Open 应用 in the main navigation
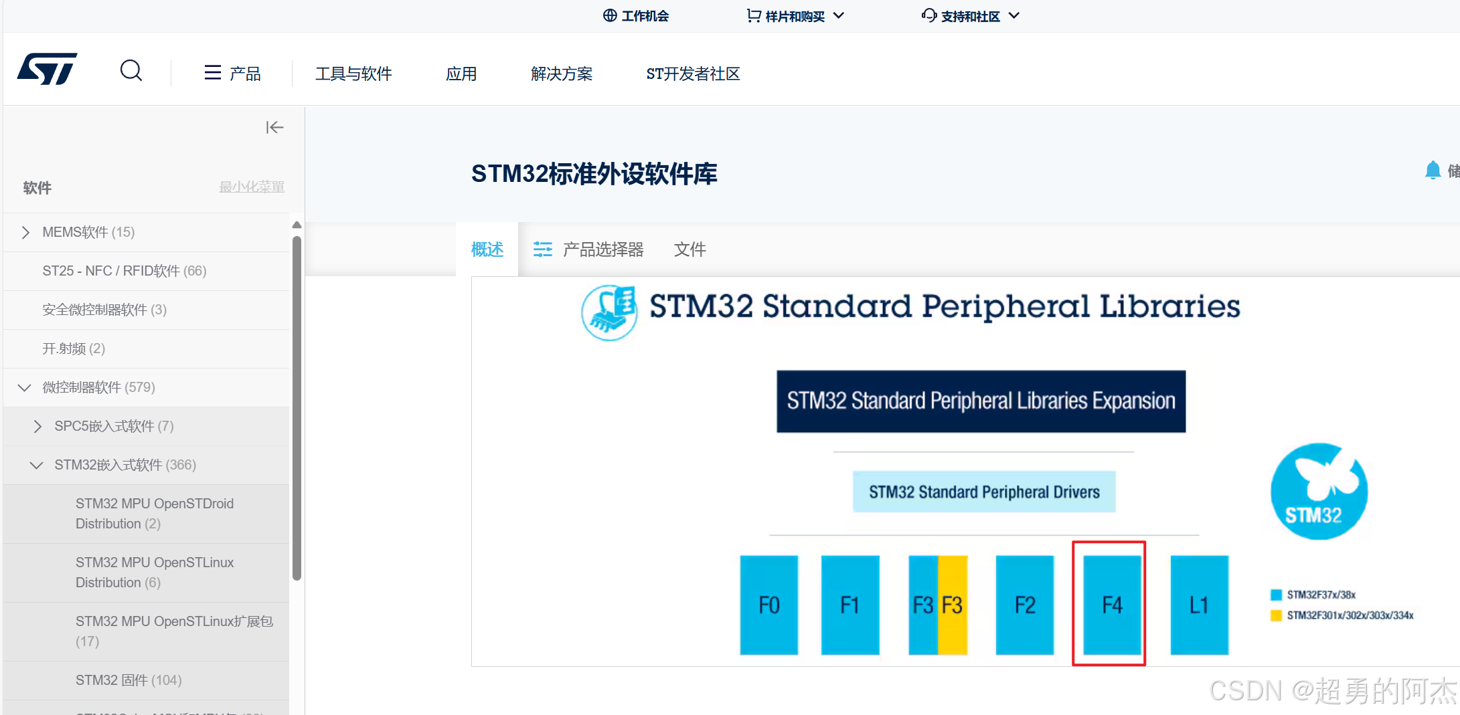The height and width of the screenshot is (715, 1460). [x=461, y=74]
